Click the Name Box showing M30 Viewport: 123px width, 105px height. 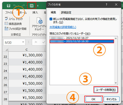coord(13,42)
